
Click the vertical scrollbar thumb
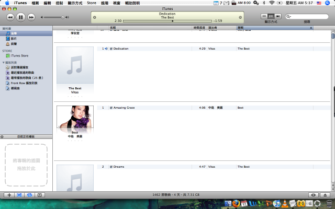click(333, 35)
